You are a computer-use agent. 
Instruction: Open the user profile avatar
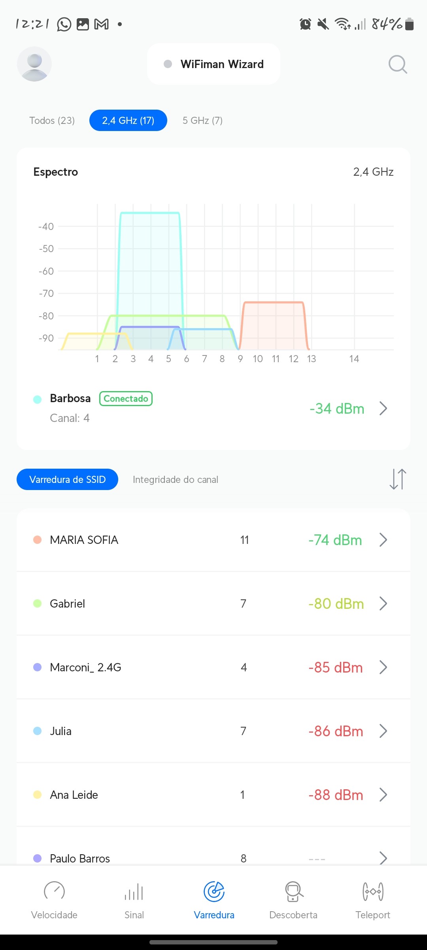pyautogui.click(x=34, y=64)
